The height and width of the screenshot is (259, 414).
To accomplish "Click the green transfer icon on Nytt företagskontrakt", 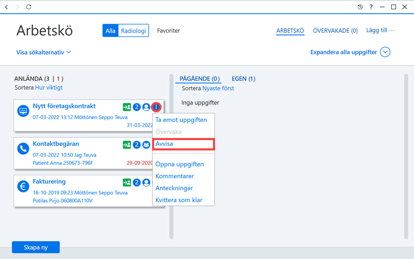I will (x=127, y=107).
